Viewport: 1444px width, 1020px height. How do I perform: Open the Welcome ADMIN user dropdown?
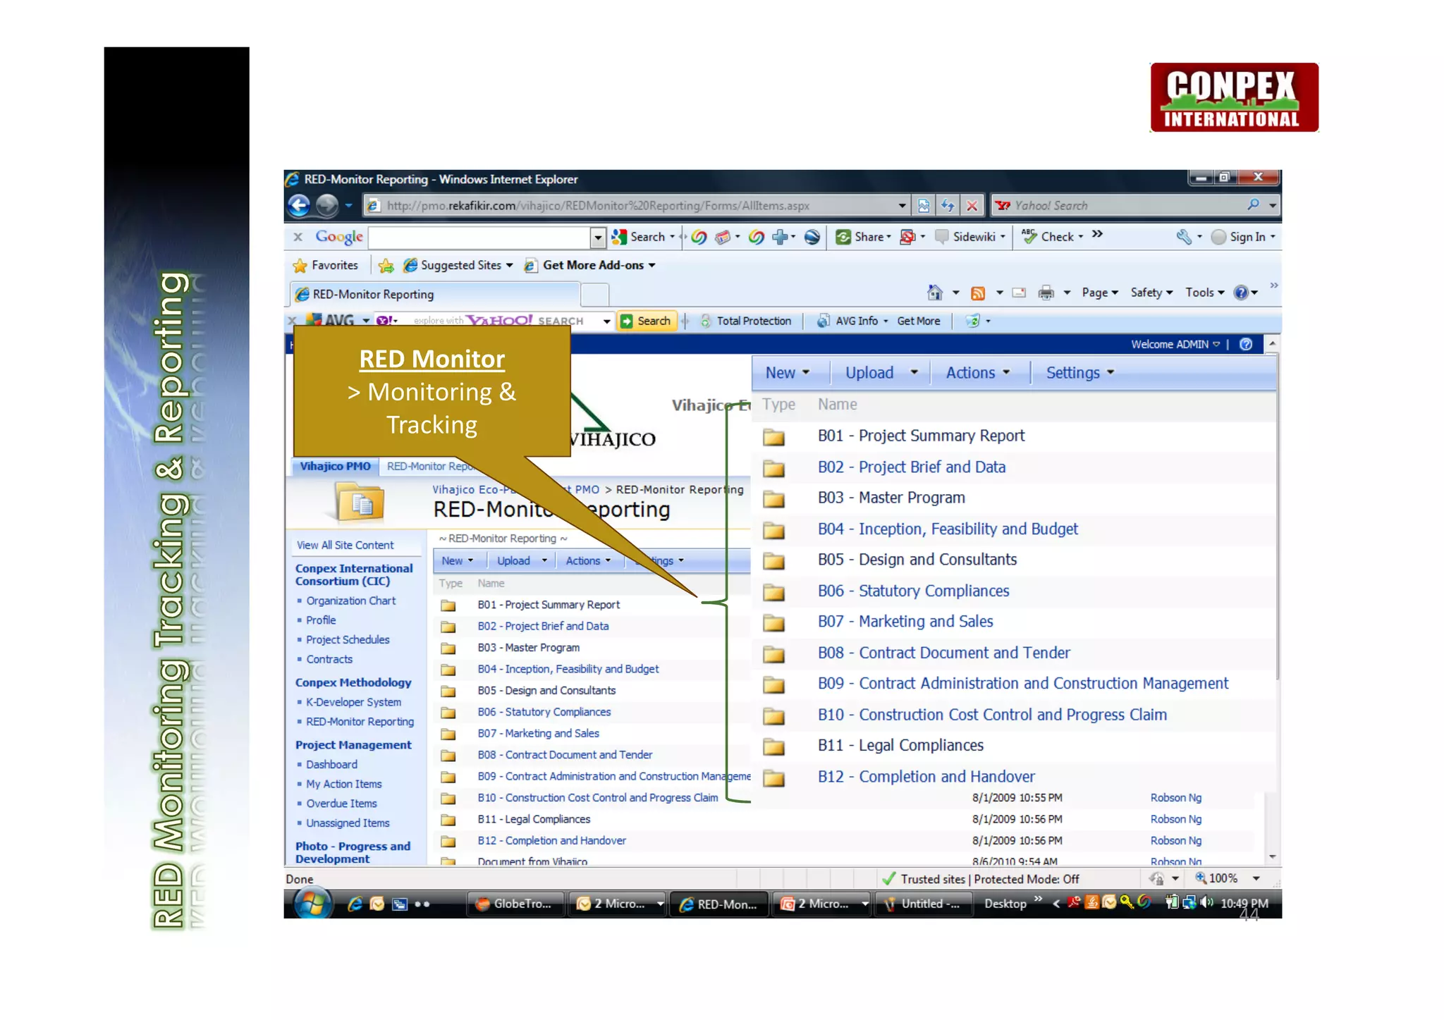click(x=1175, y=344)
